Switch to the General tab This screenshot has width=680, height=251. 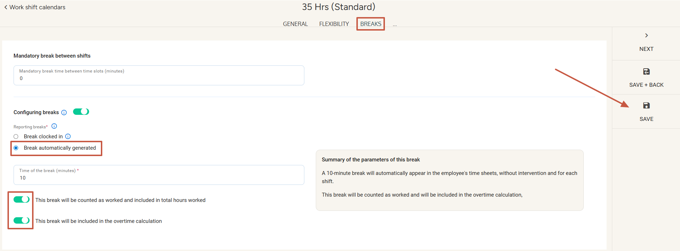295,24
